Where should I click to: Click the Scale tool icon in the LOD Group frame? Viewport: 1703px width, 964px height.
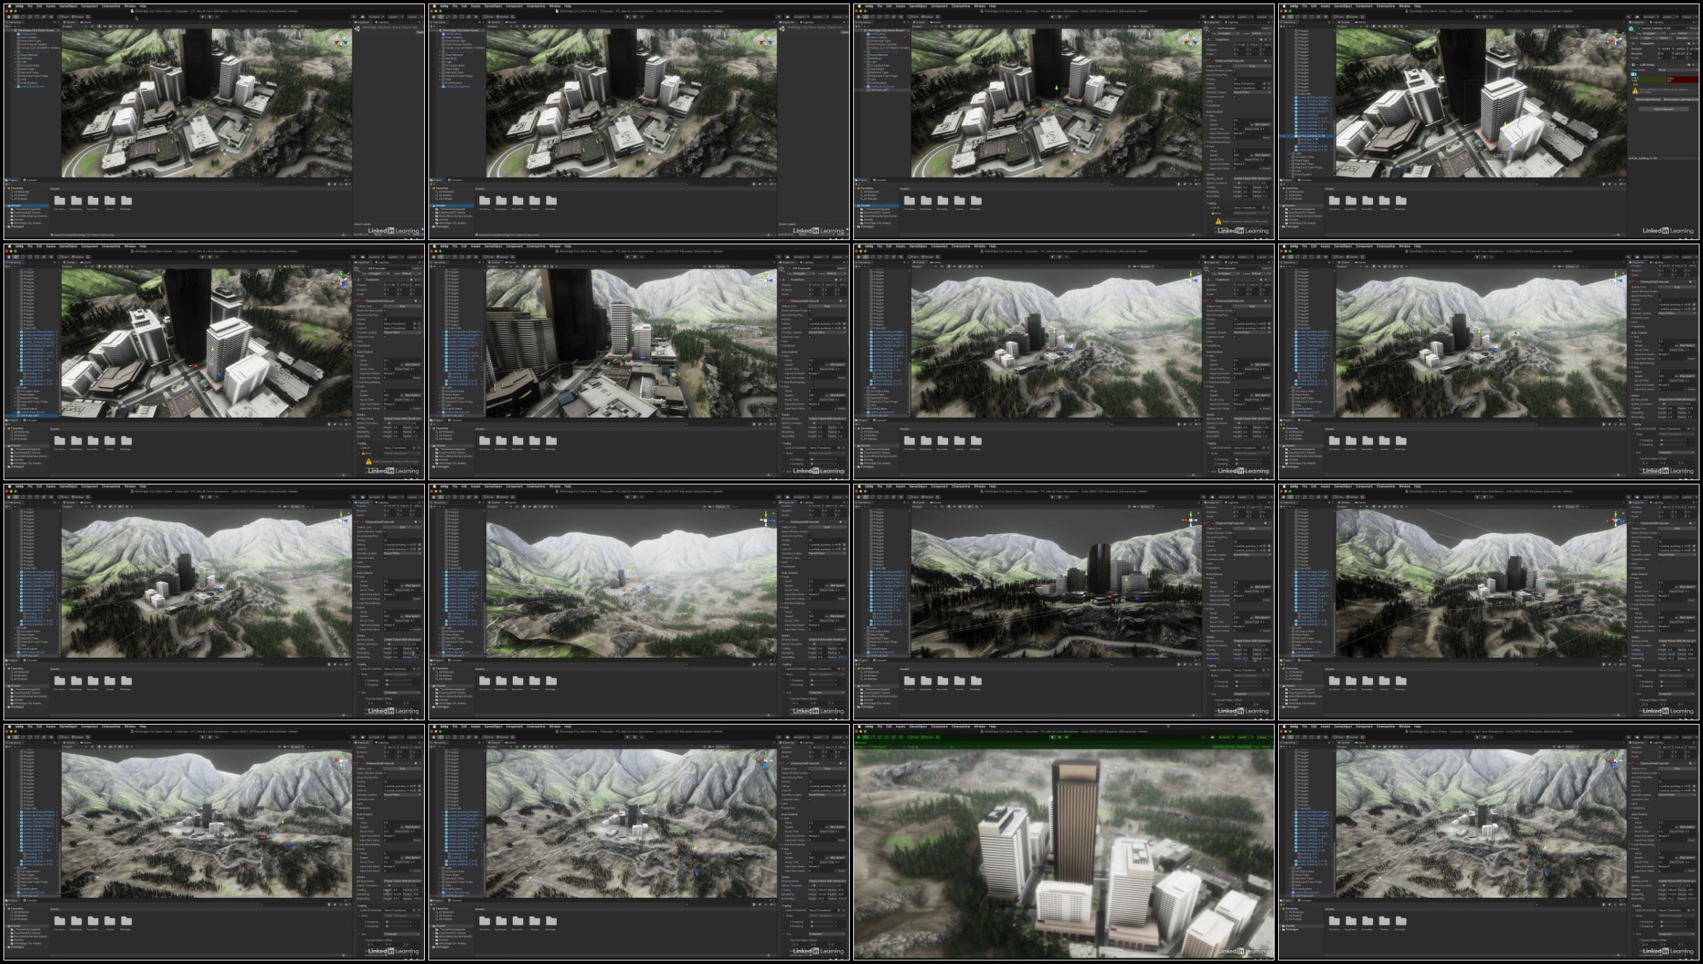point(1305,17)
